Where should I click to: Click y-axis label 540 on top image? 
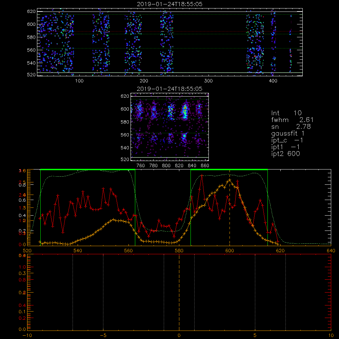(31, 63)
